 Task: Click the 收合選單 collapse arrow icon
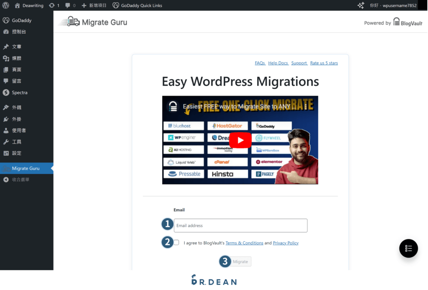click(6, 179)
